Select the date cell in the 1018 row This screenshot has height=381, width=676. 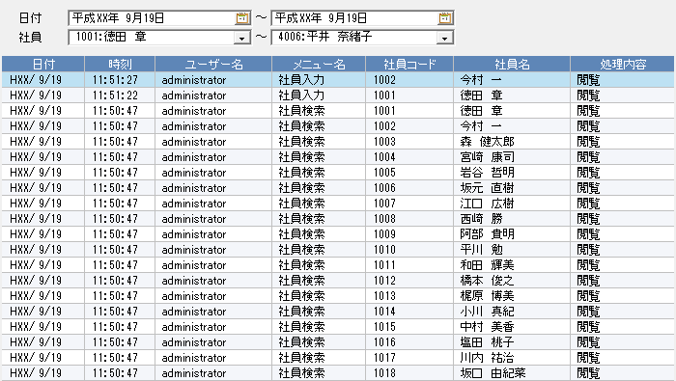(43, 373)
